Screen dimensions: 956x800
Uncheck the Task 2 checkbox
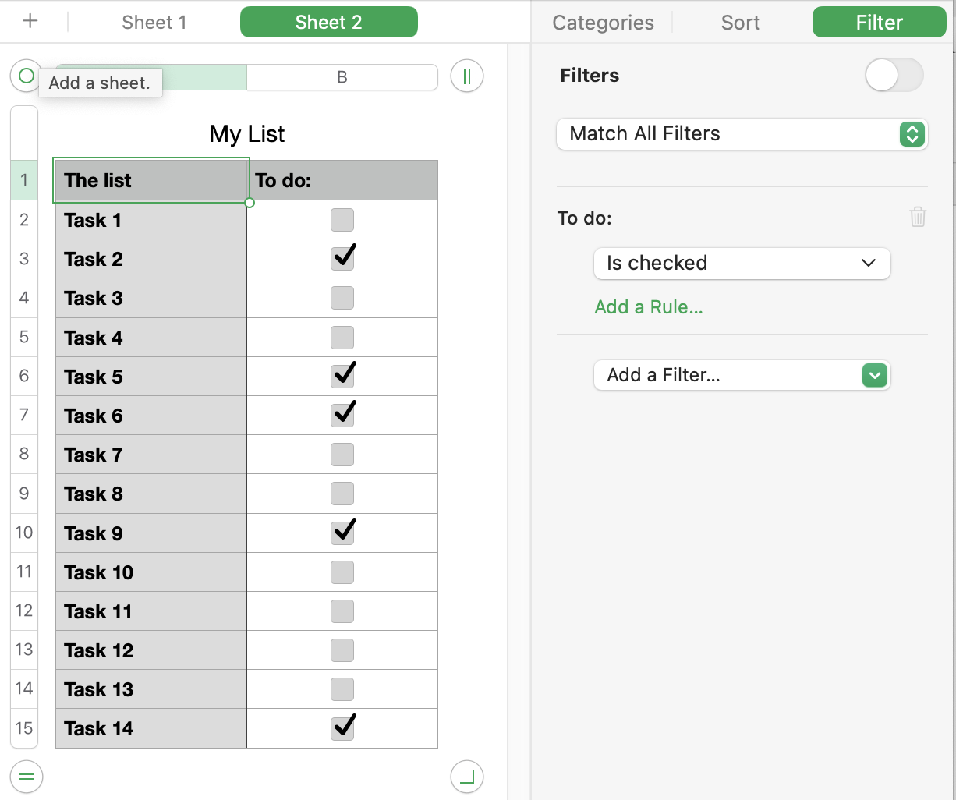[342, 259]
